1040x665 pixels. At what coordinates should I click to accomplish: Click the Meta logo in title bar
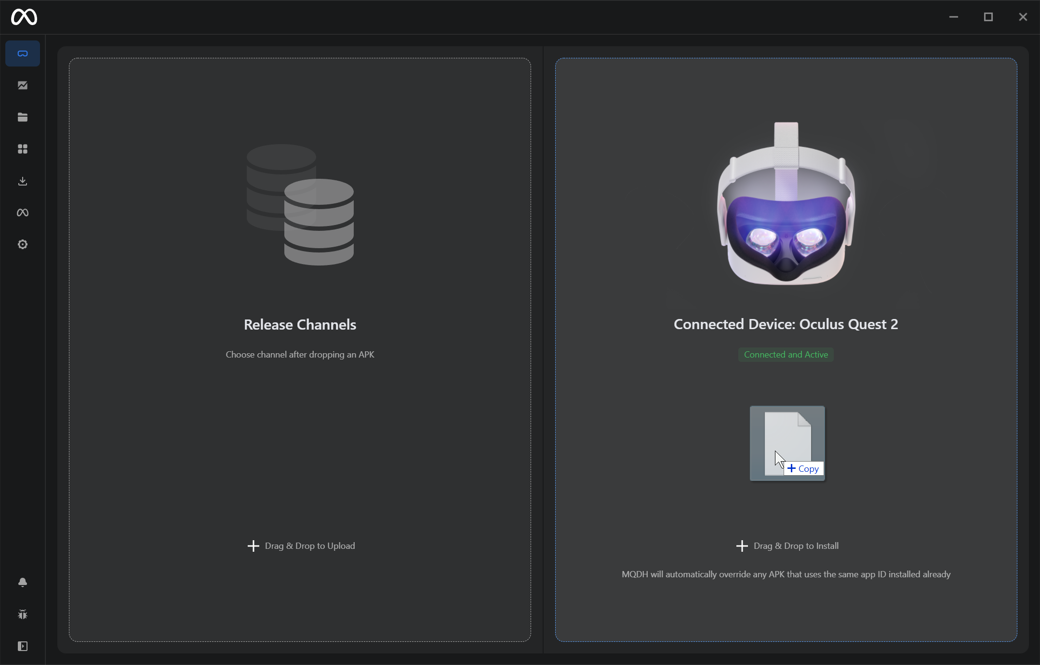click(x=24, y=17)
